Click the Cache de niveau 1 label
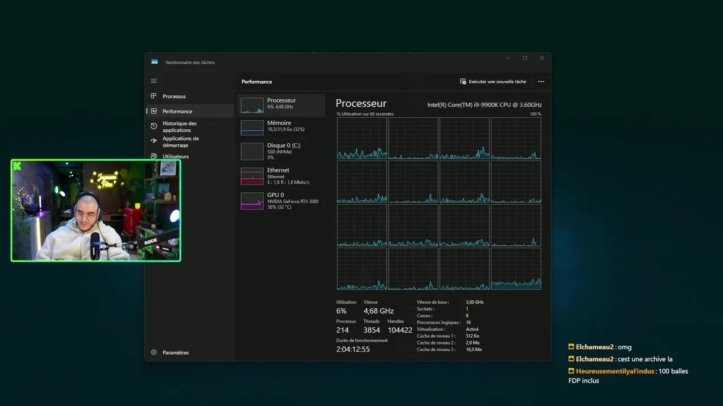The height and width of the screenshot is (406, 723). point(437,336)
